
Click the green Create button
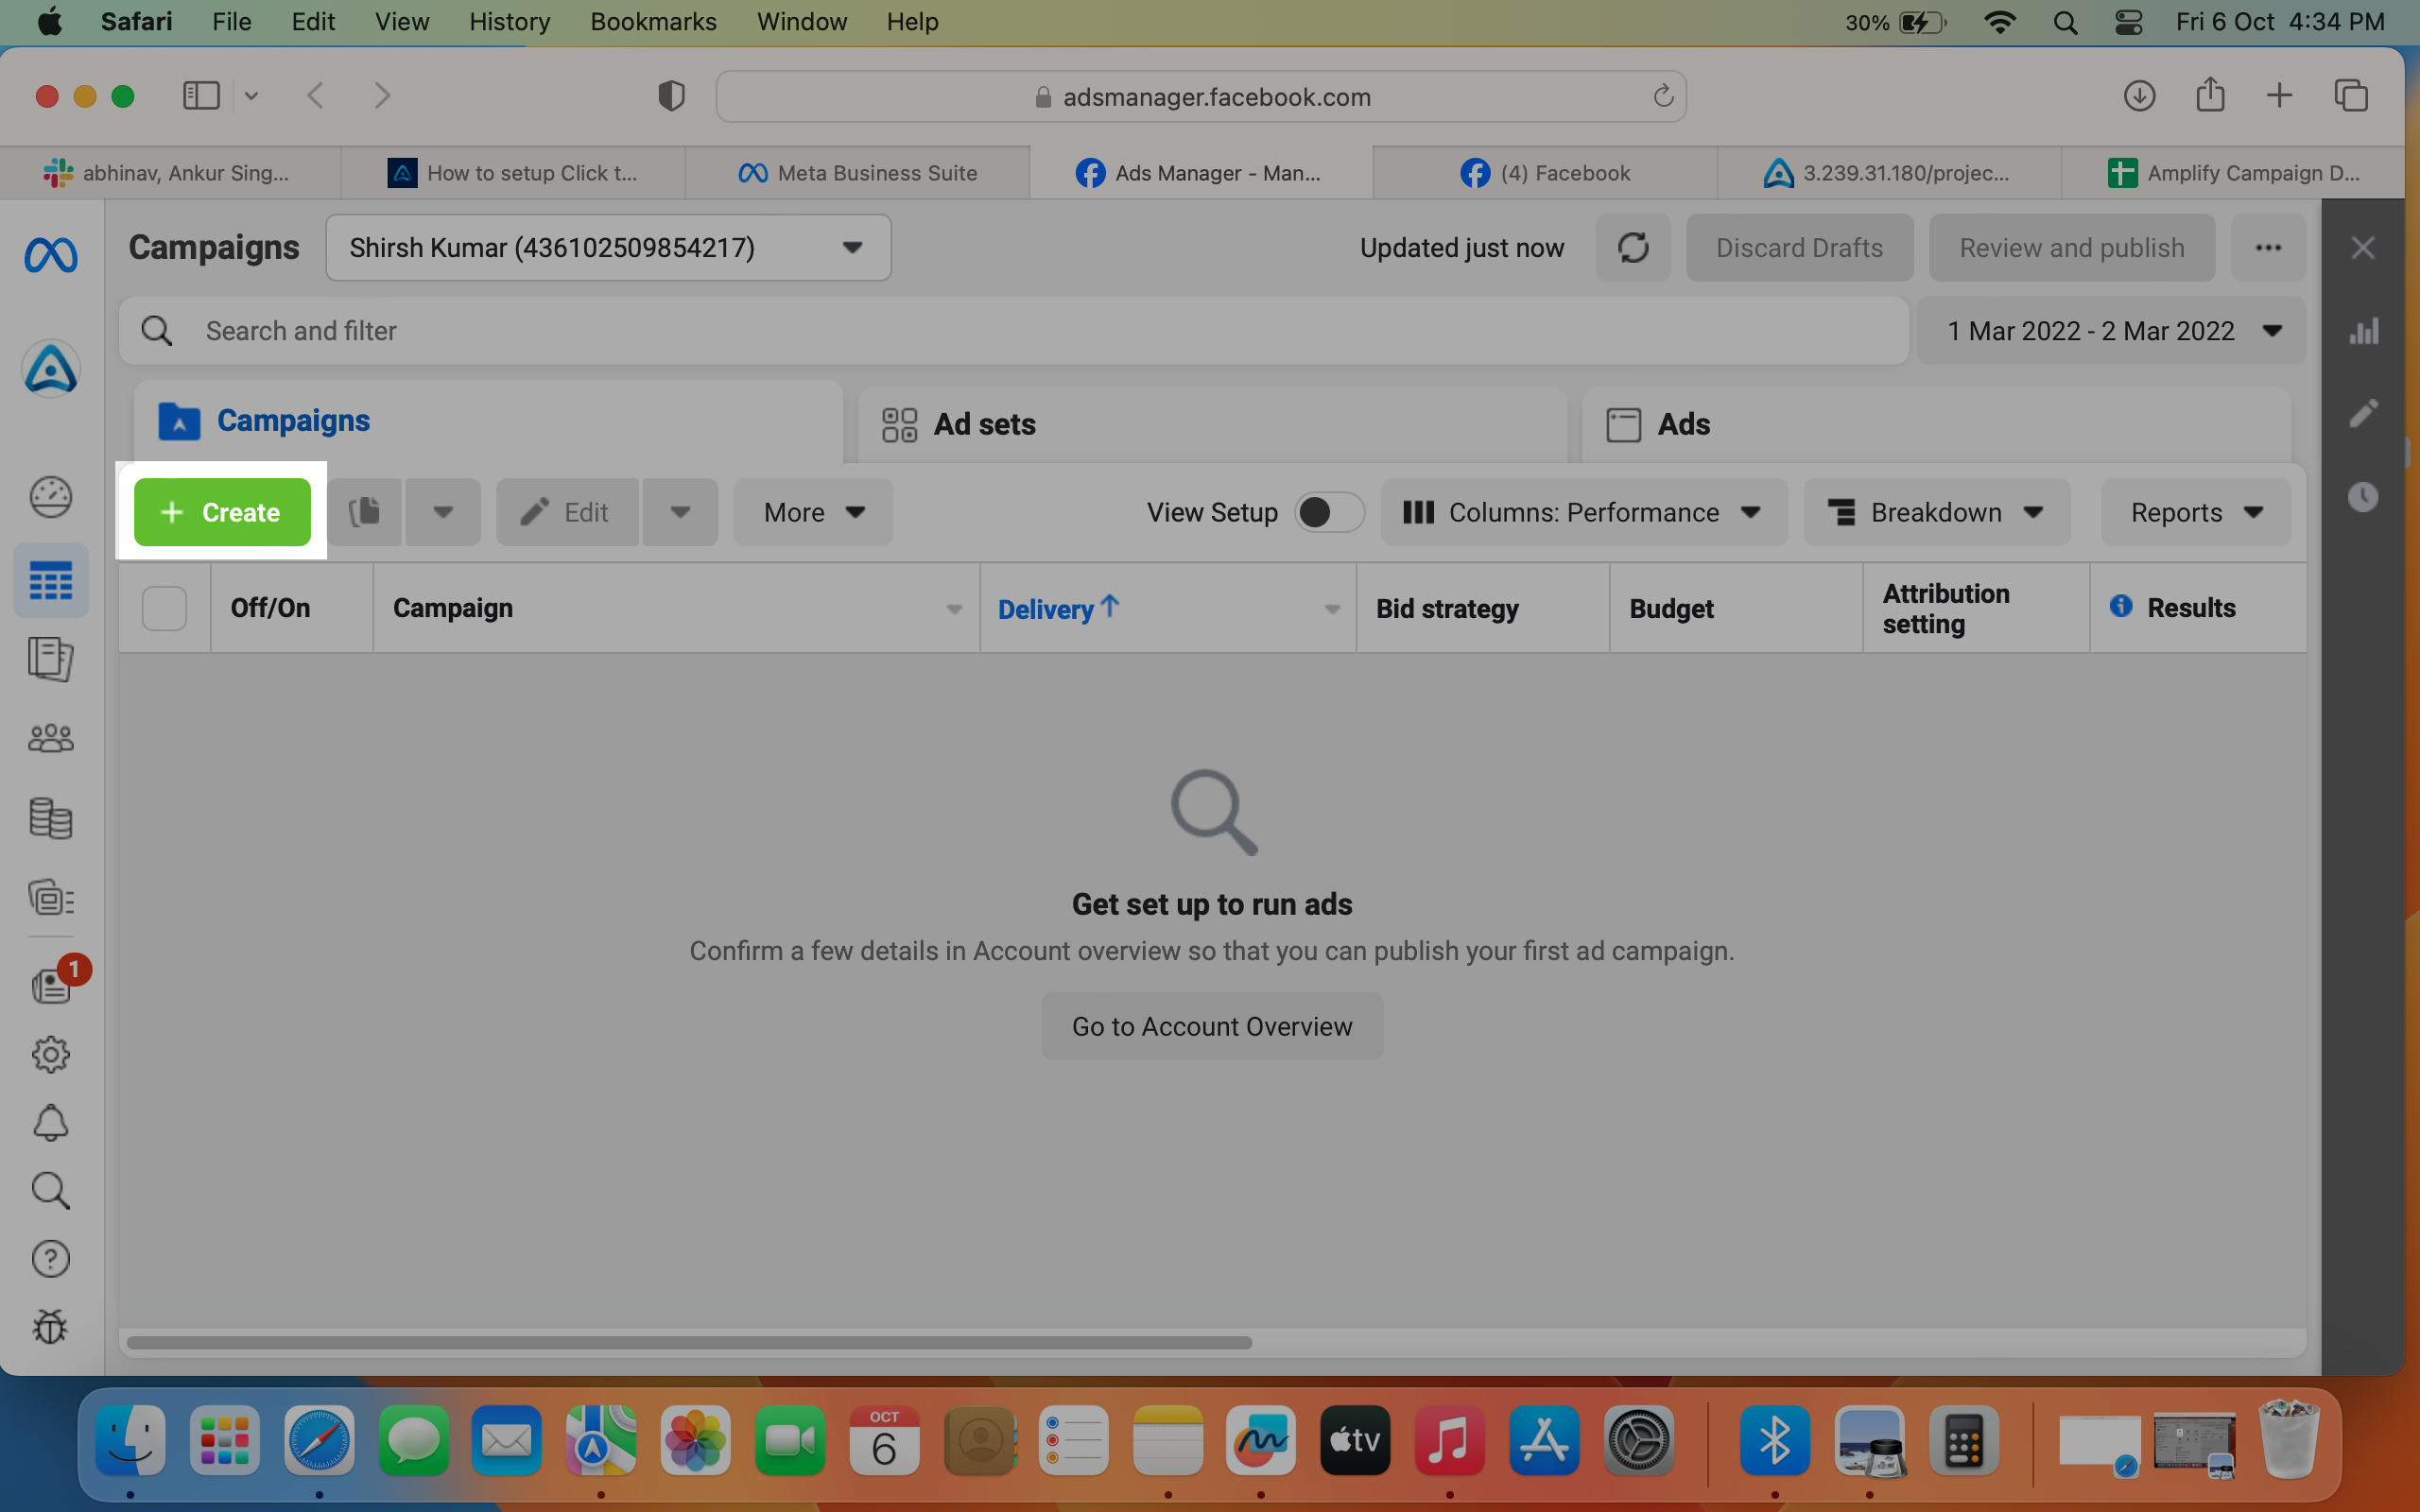(x=222, y=512)
